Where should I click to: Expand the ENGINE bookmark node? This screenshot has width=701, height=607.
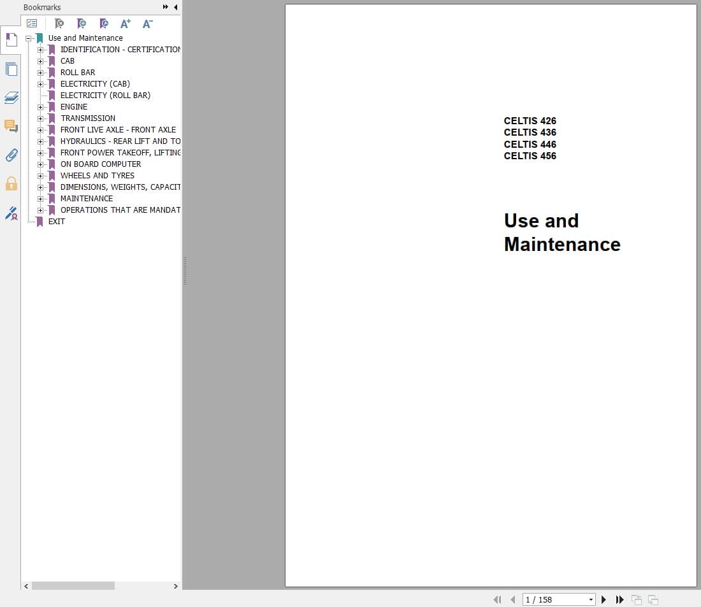click(x=40, y=107)
